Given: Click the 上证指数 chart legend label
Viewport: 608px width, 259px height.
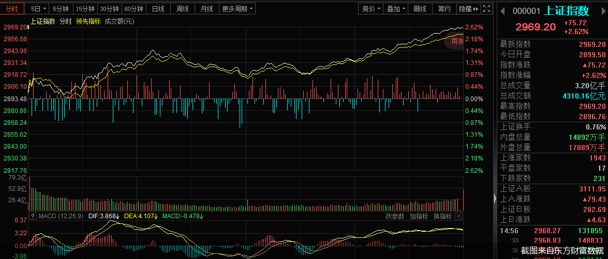Looking at the screenshot, I should pyautogui.click(x=43, y=22).
